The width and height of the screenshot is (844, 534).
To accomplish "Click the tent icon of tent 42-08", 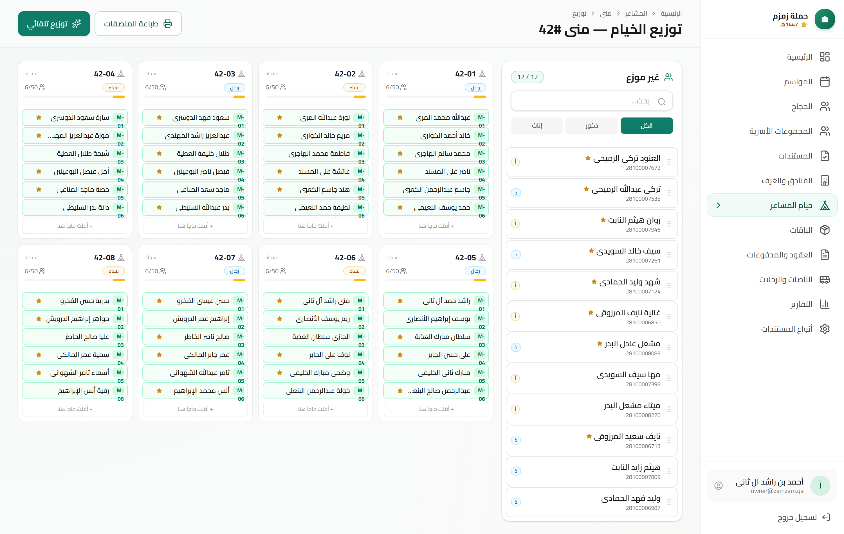I will (x=121, y=258).
